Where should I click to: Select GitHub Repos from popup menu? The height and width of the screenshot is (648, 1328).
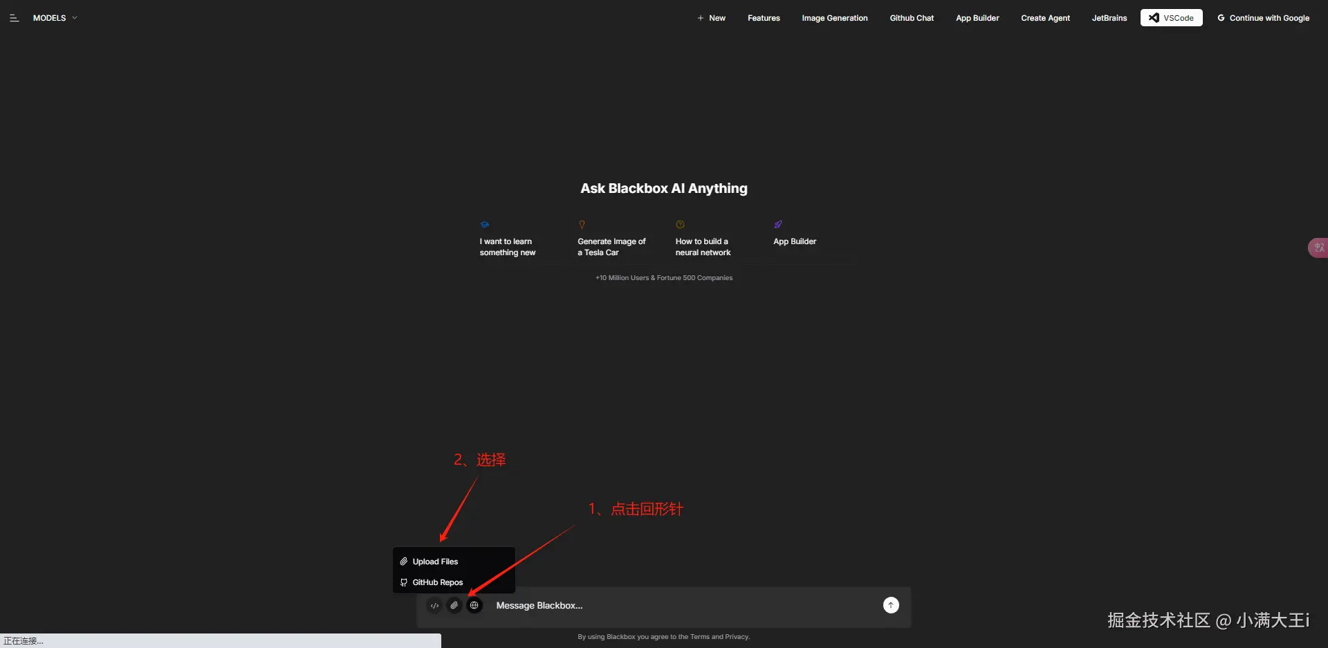pyautogui.click(x=454, y=582)
